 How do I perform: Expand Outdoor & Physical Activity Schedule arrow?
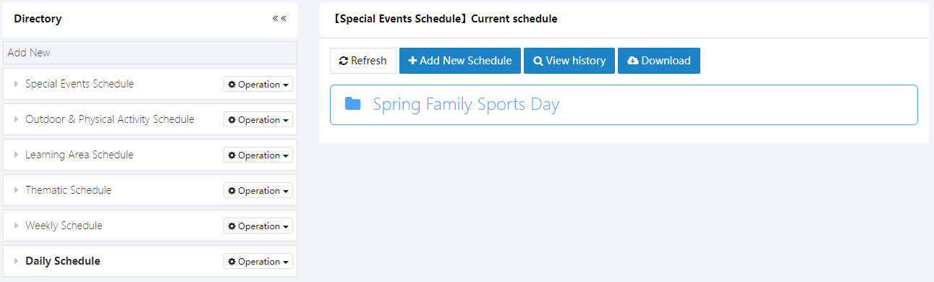click(16, 119)
